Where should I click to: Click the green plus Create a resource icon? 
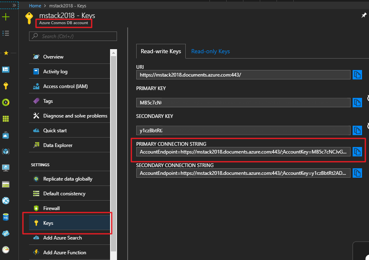(6, 17)
